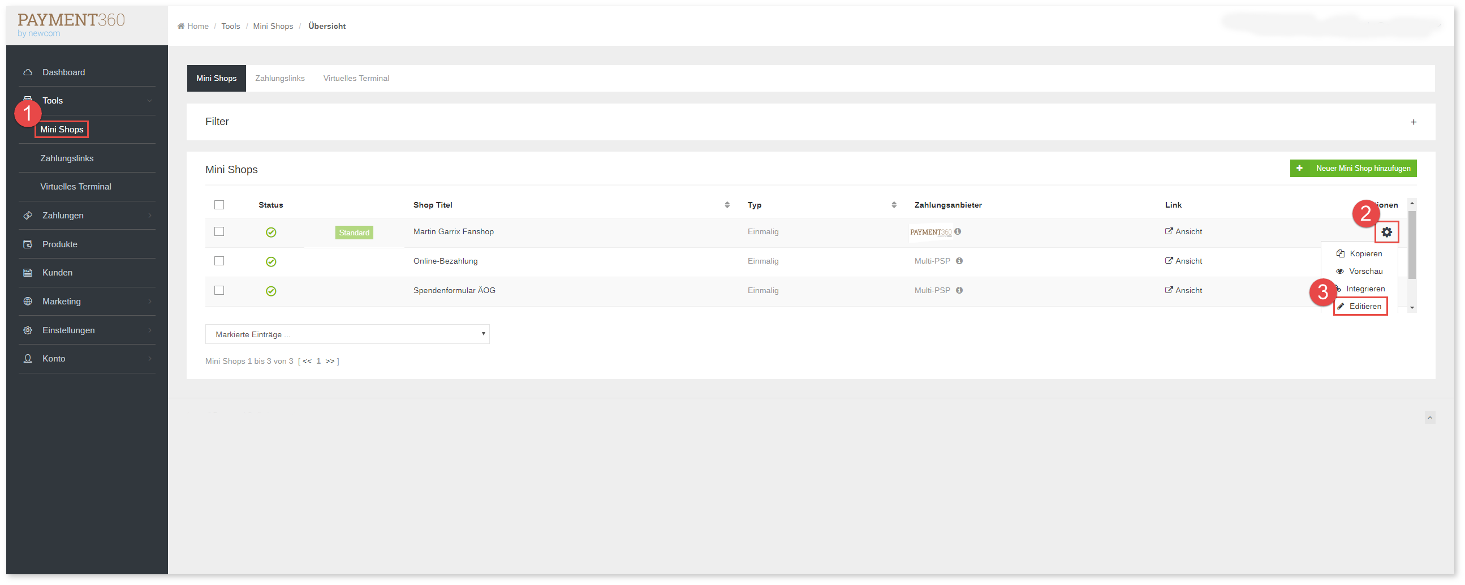Click green status check for Spendenformular ÄOG
The image size is (1465, 585).
click(x=272, y=291)
